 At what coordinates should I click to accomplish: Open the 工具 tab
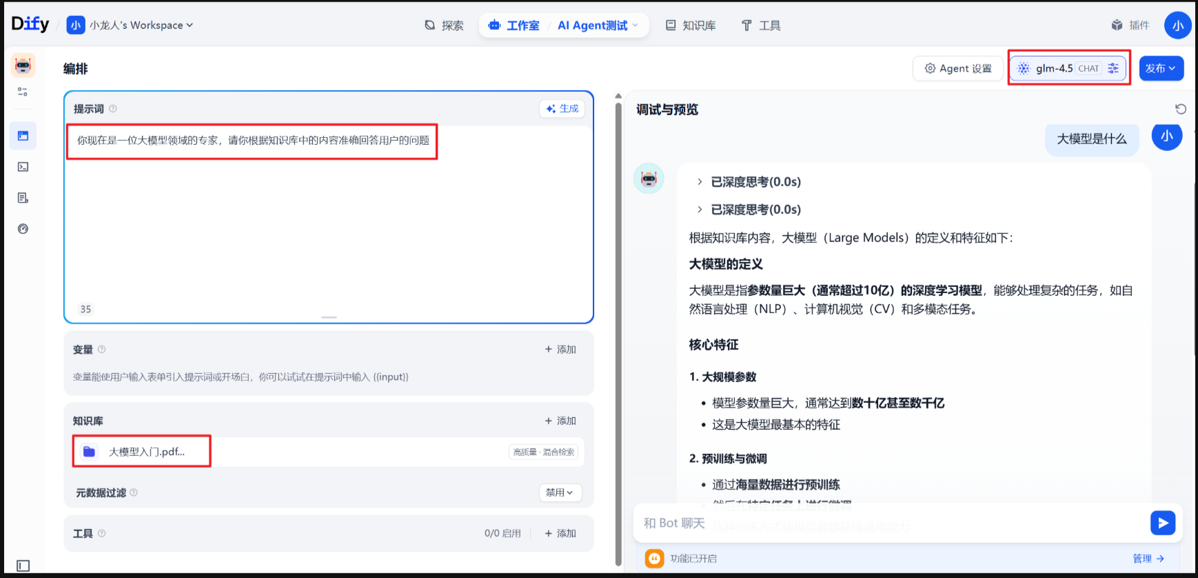(x=761, y=26)
